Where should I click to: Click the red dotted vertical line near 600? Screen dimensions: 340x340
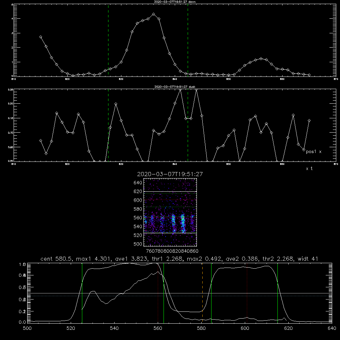pyautogui.click(x=247, y=293)
